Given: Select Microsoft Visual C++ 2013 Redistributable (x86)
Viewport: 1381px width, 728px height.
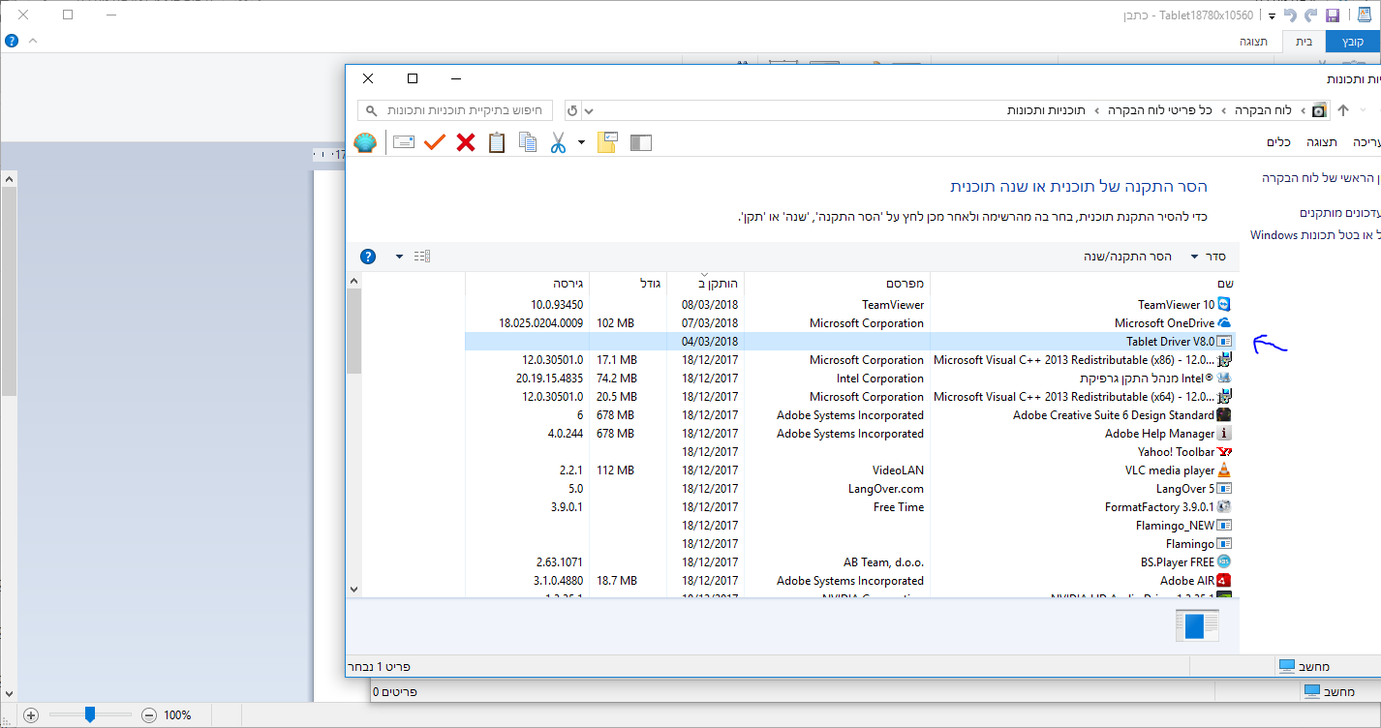Looking at the screenshot, I should [850, 360].
